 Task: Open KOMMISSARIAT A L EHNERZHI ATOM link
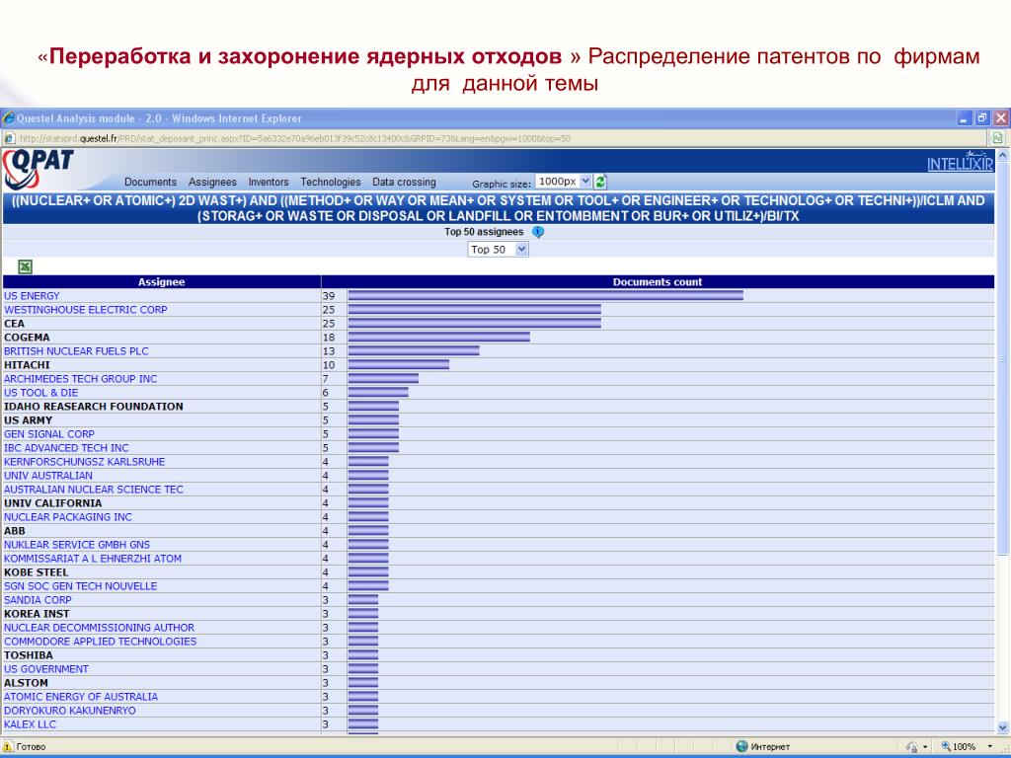tap(92, 559)
